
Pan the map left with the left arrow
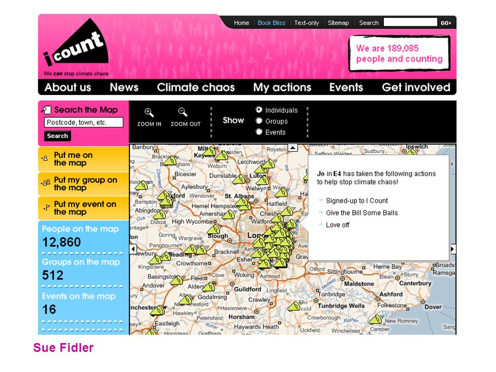pyautogui.click(x=133, y=249)
